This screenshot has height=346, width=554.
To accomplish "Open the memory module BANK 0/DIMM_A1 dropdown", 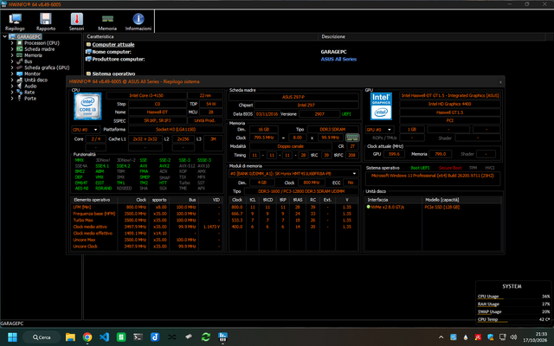I will point(293,173).
